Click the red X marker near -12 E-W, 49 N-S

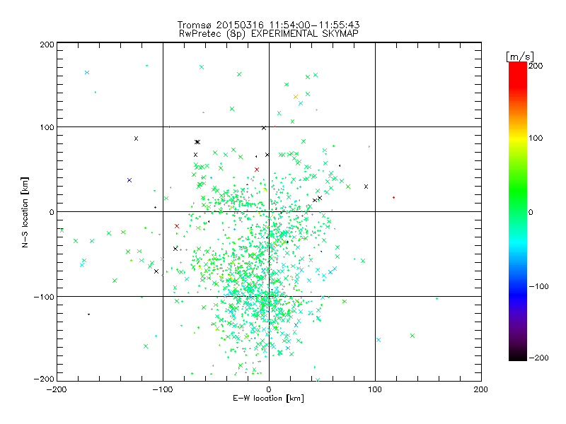click(x=257, y=170)
